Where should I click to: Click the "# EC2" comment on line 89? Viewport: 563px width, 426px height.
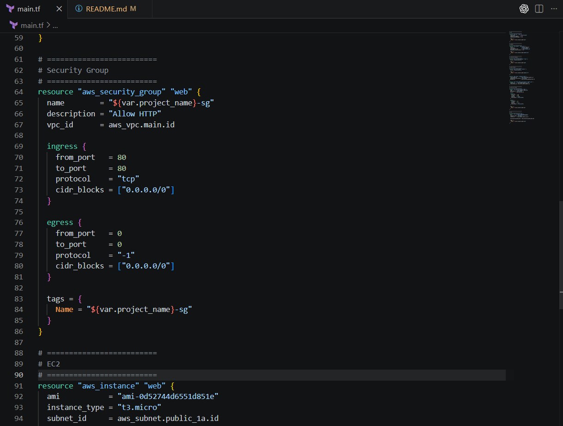click(49, 364)
